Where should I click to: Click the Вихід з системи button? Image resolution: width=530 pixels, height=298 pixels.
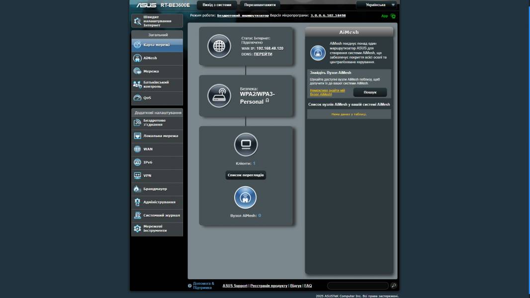[217, 5]
